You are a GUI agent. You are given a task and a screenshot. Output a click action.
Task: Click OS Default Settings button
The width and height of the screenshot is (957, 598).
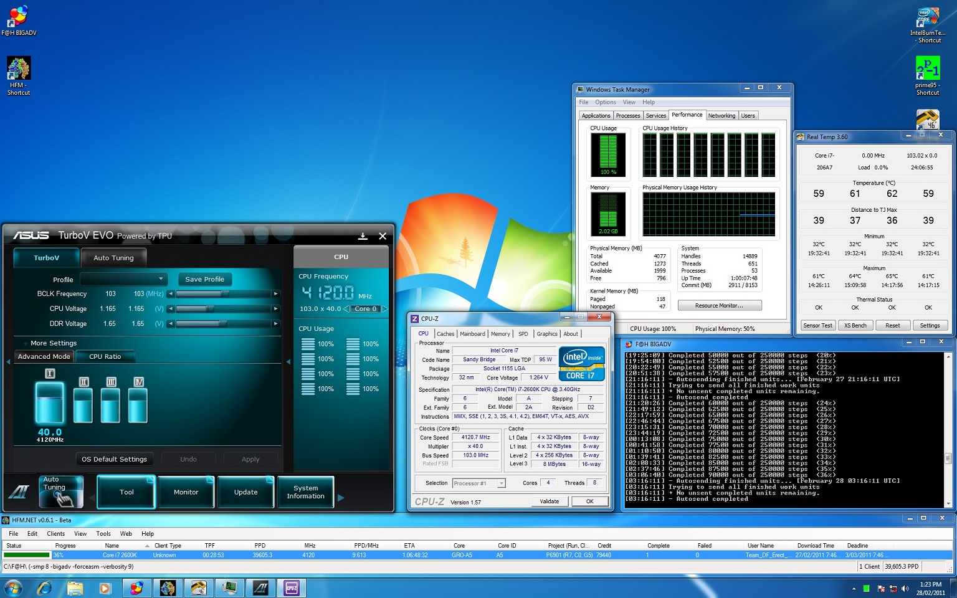coord(114,459)
